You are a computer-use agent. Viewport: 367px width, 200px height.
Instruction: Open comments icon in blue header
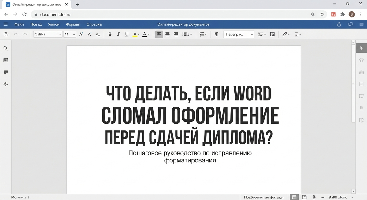tap(350, 24)
